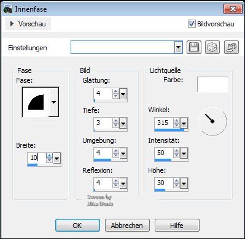The image size is (245, 239).
Task: Click the Reflexion value field
Action: [x=103, y=183]
